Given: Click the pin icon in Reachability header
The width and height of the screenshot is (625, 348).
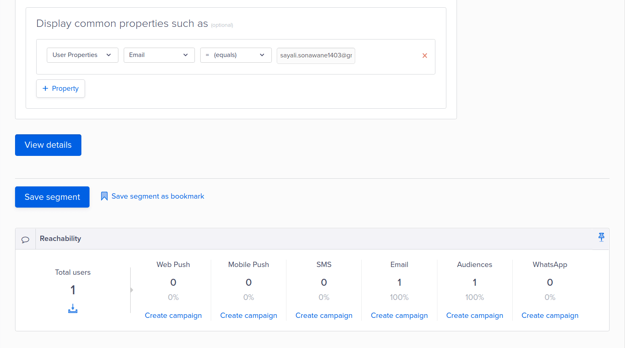Looking at the screenshot, I should click(601, 237).
